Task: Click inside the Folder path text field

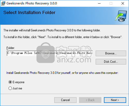Action: [x=50, y=53]
